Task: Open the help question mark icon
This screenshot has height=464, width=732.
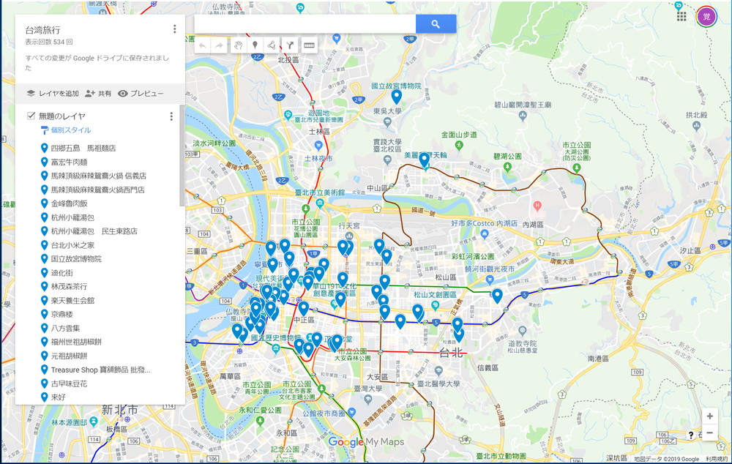Action: 691,435
